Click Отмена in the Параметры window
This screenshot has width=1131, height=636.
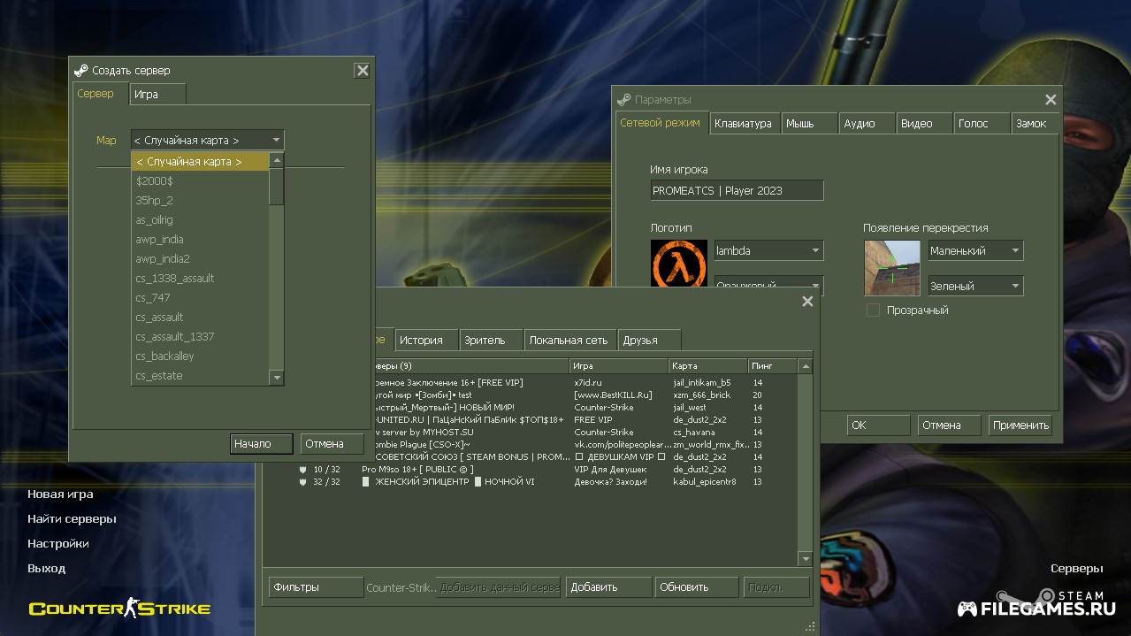click(x=949, y=425)
